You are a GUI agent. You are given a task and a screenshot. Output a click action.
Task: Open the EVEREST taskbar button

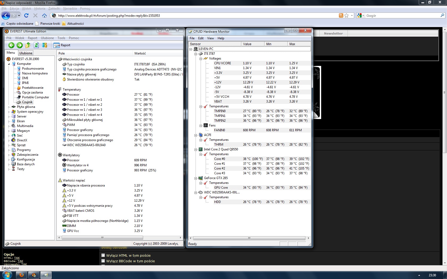click(x=34, y=275)
